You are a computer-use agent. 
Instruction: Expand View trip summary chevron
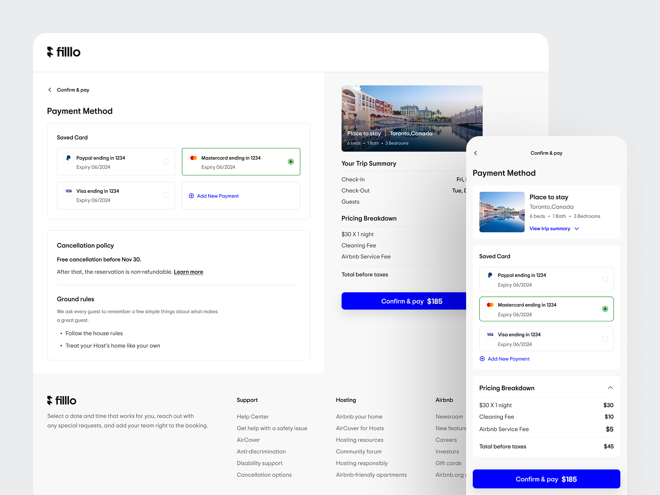pos(577,229)
